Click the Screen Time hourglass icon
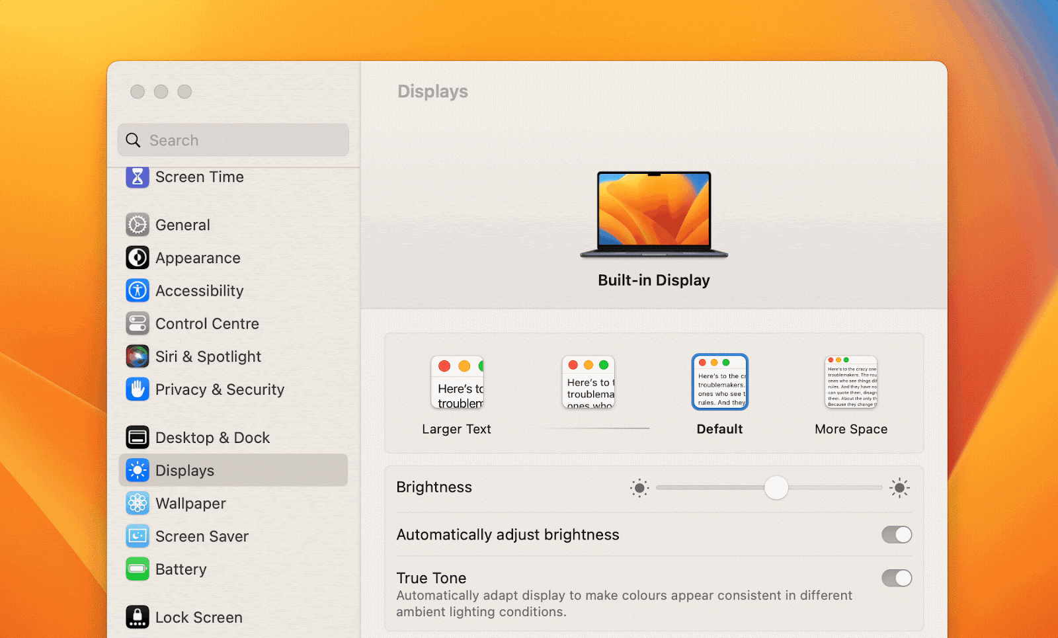Viewport: 1058px width, 638px height. [x=138, y=177]
